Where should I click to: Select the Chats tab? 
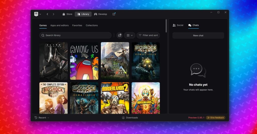click(194, 25)
